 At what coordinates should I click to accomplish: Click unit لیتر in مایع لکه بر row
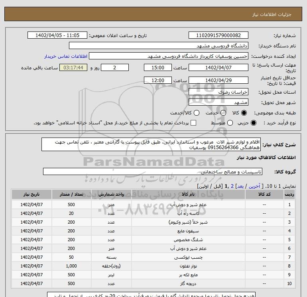[111, 275]
